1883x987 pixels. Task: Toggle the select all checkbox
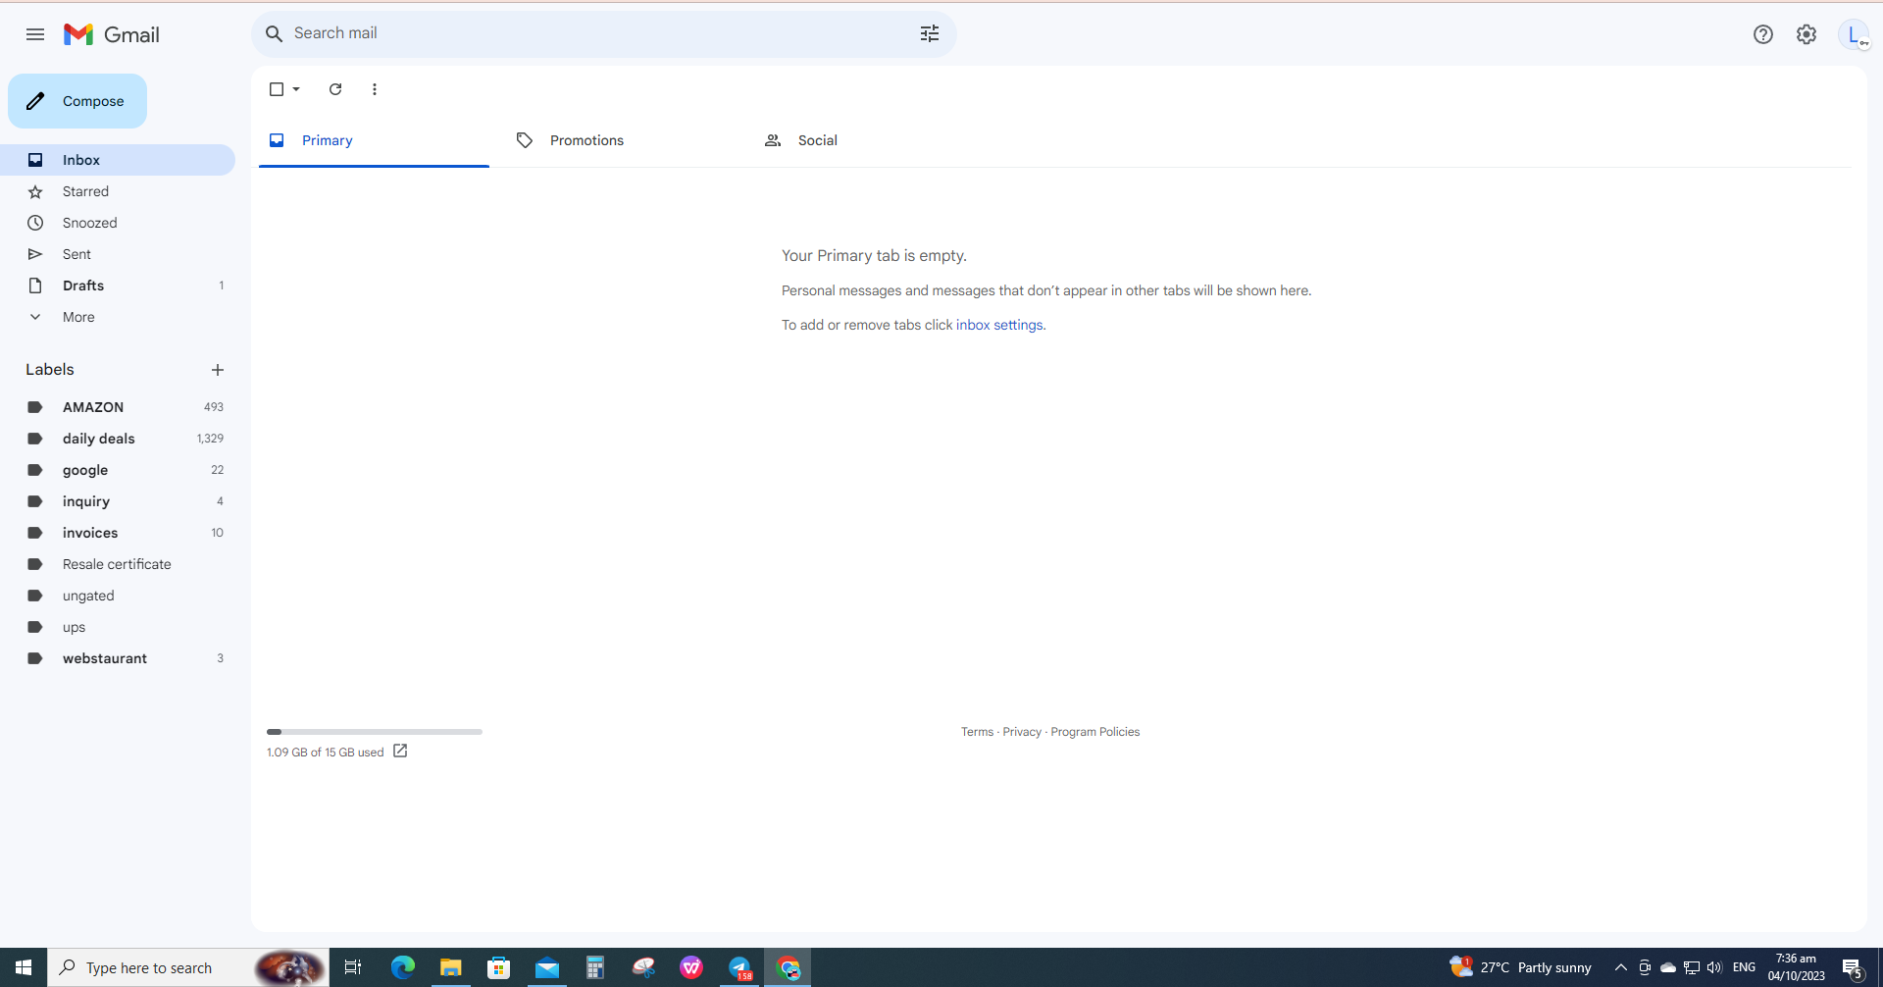pyautogui.click(x=277, y=89)
